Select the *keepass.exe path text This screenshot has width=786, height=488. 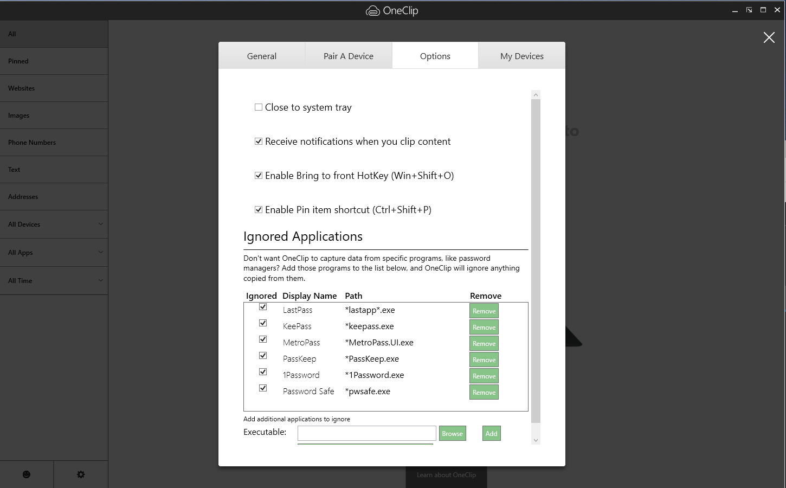[369, 326]
